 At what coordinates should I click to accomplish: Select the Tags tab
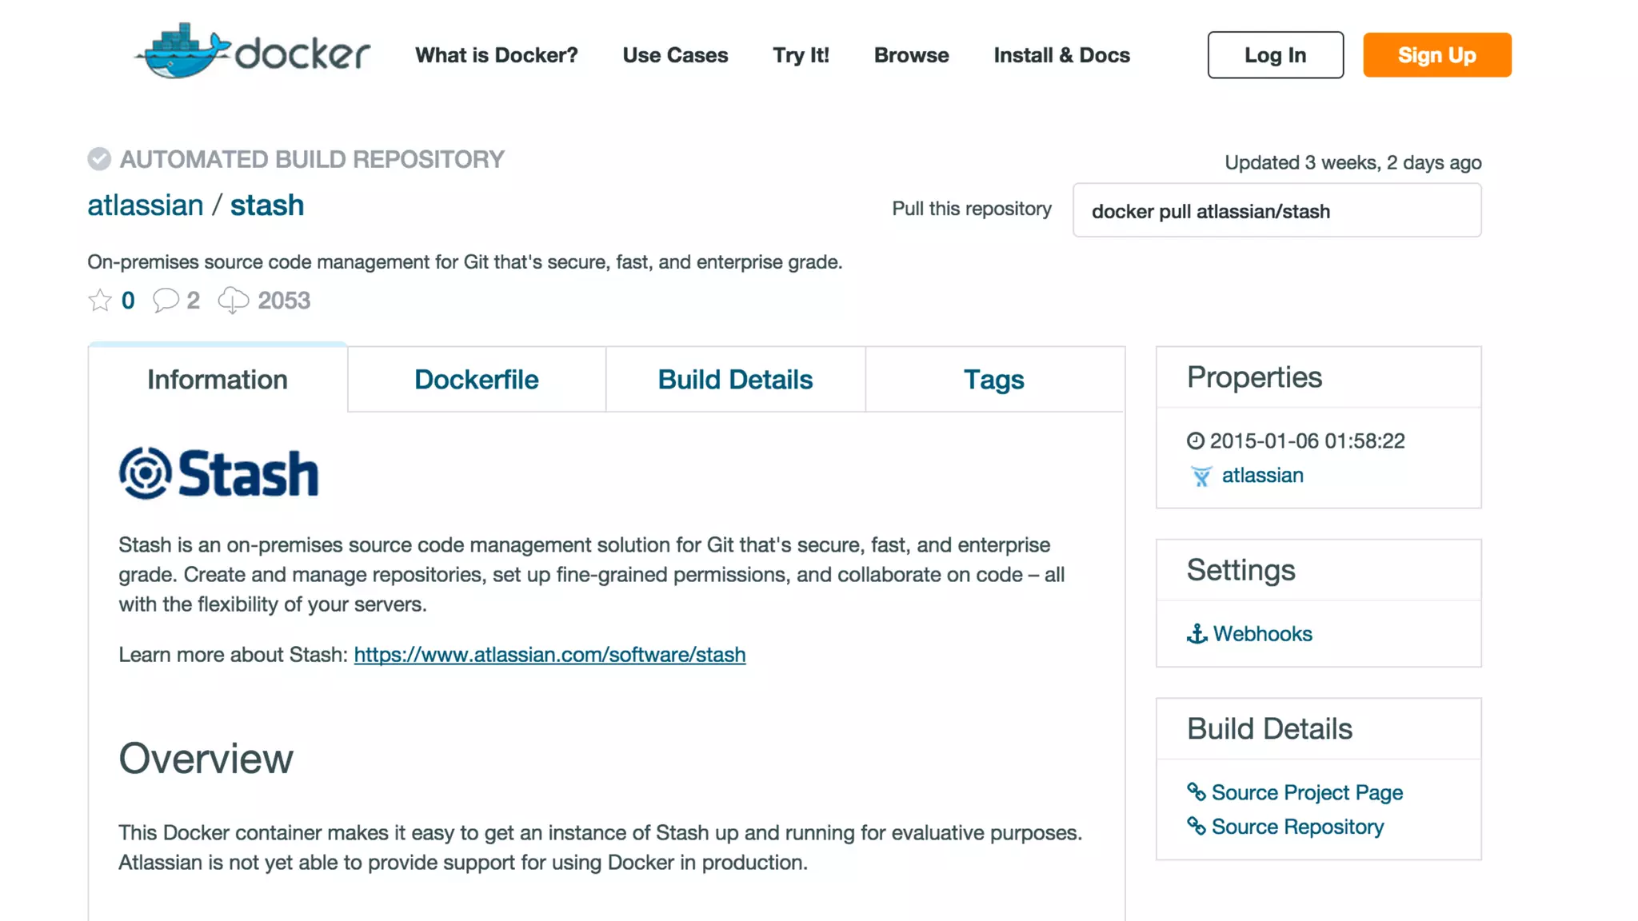(x=993, y=380)
